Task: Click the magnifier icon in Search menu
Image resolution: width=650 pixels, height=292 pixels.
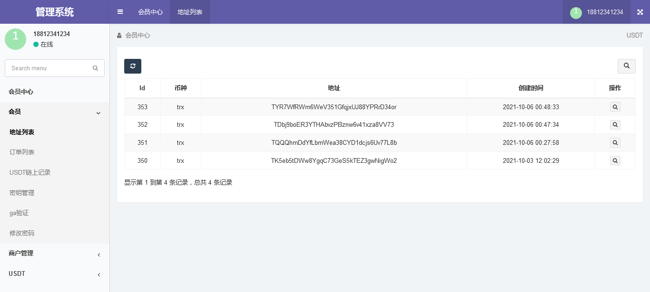Action: click(95, 68)
